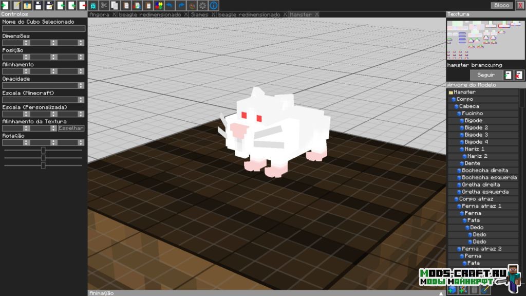526x296 pixels.
Task: Click the Seguir button
Action: tap(485, 75)
